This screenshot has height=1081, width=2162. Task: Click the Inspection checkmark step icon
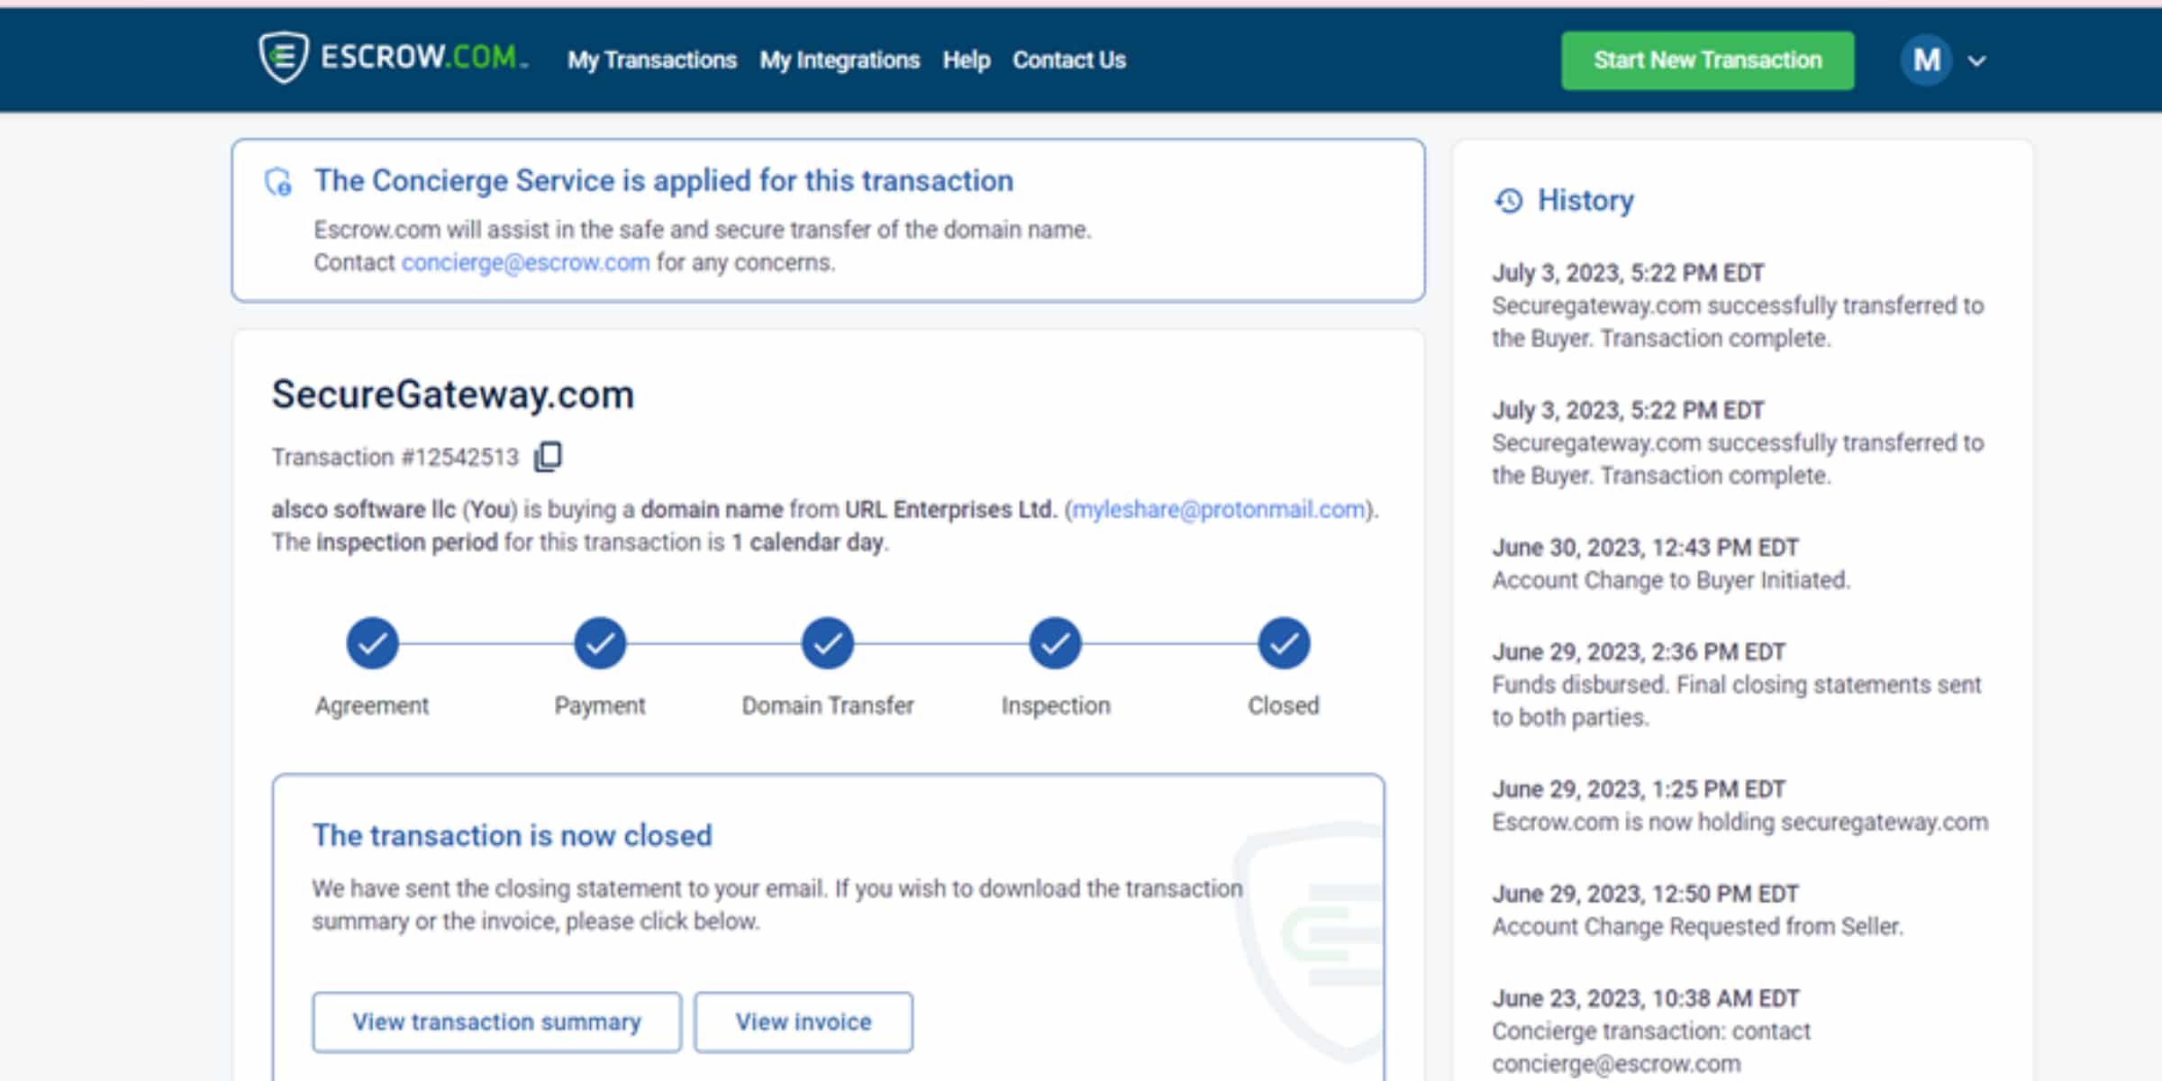(1056, 642)
